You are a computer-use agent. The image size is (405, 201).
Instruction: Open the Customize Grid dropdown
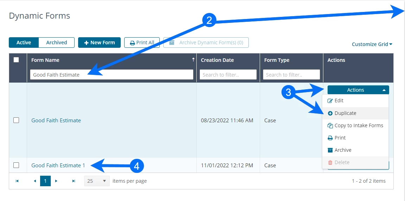click(x=372, y=44)
